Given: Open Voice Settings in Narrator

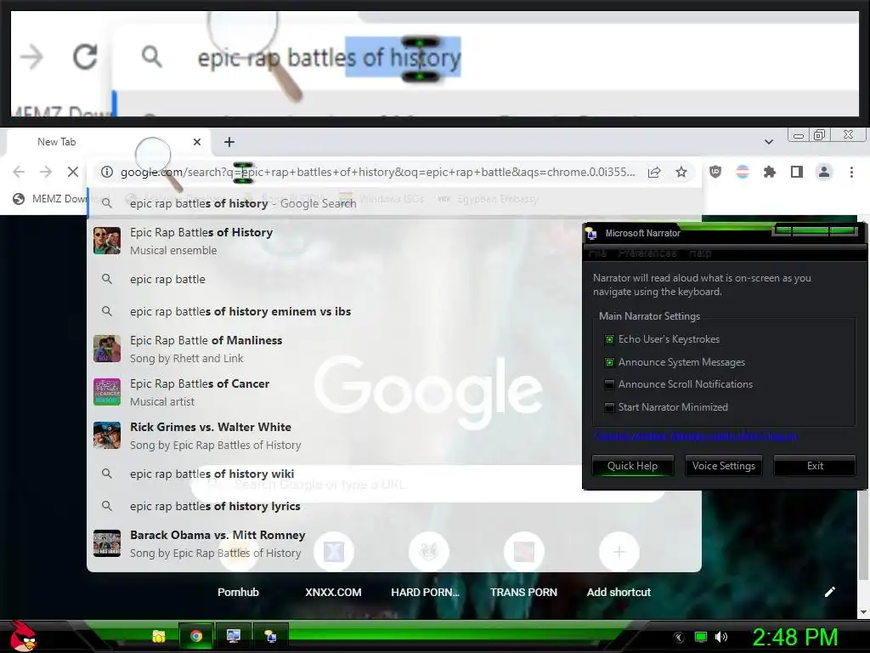Looking at the screenshot, I should (x=724, y=466).
